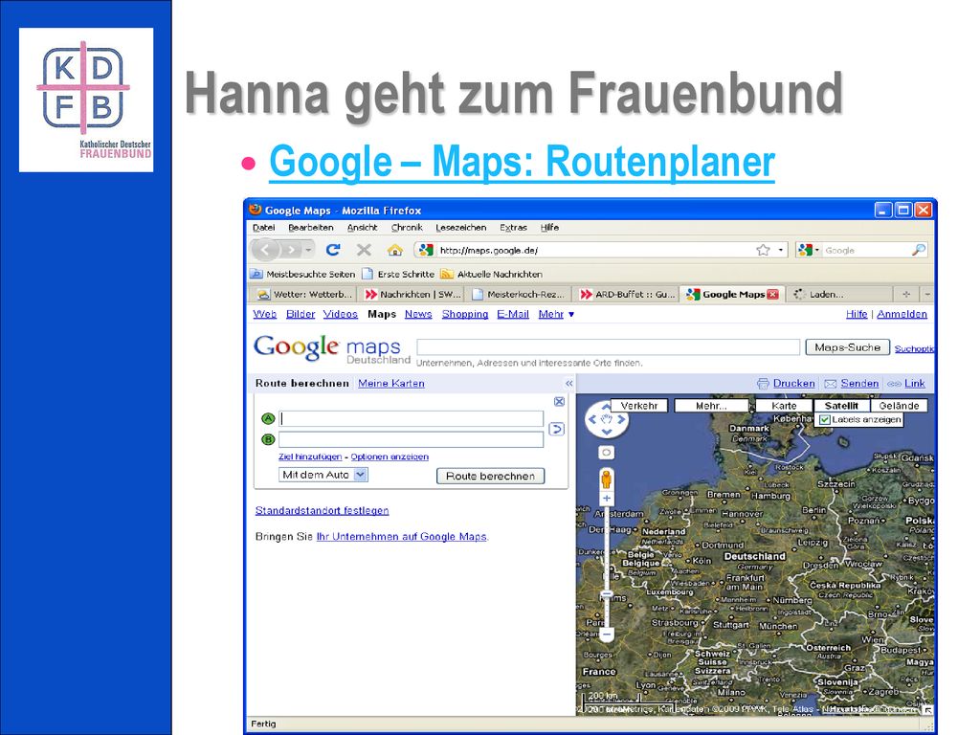Click the Standardstandort festlegen link
Screen dimensions: 980x735
pos(322,511)
